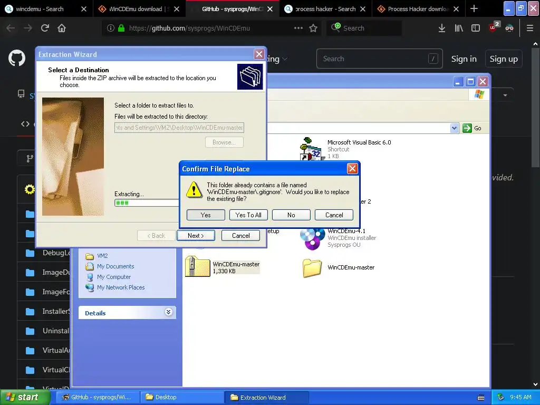Expand the Details panel in Explorer

click(168, 312)
